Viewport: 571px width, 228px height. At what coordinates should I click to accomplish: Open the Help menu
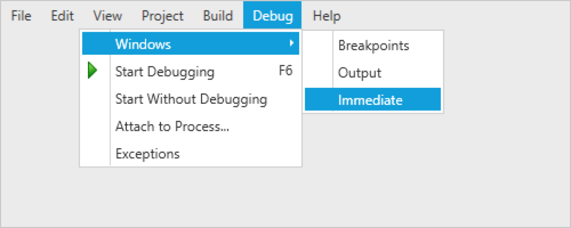[327, 16]
